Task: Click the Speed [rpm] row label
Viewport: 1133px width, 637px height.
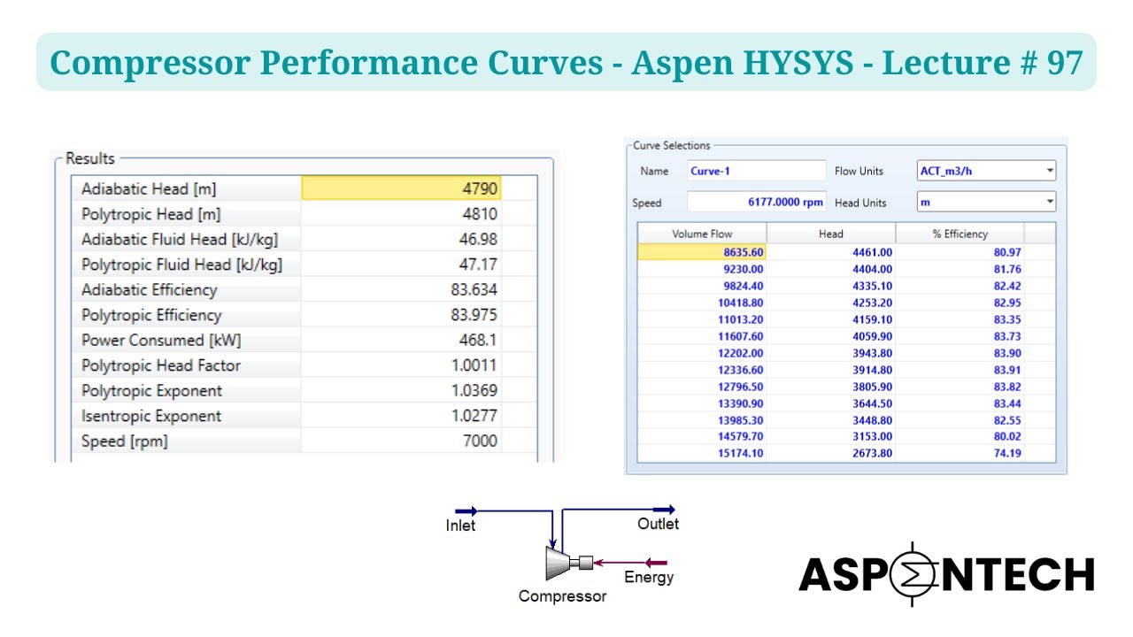Action: (124, 441)
